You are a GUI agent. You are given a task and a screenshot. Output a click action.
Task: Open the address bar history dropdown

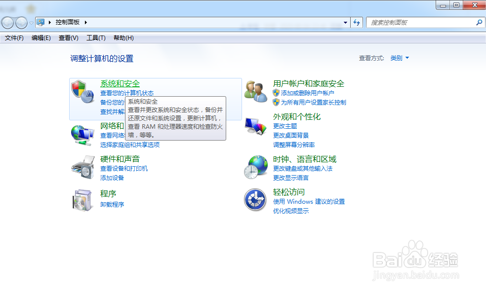(346, 22)
